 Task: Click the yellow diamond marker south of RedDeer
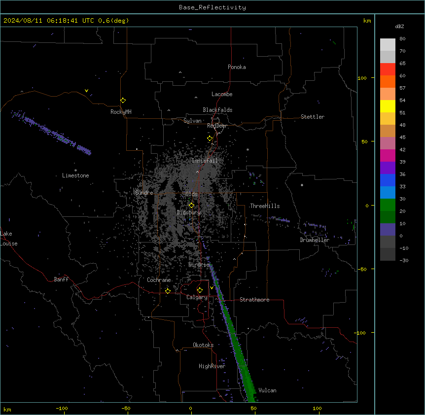coord(210,138)
